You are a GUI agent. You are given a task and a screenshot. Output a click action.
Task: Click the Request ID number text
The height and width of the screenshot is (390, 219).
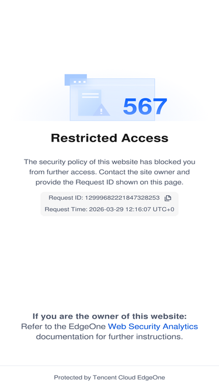123,198
